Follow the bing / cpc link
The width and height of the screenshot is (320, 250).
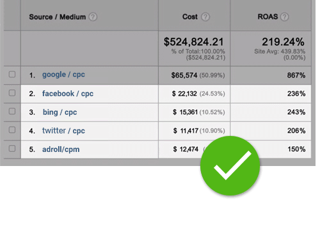click(x=60, y=112)
